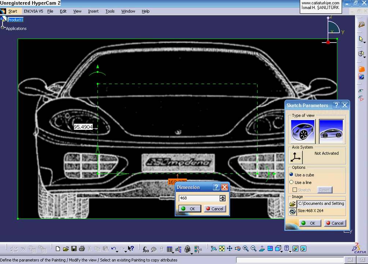
Task: Open the Tools menu
Action: click(110, 11)
